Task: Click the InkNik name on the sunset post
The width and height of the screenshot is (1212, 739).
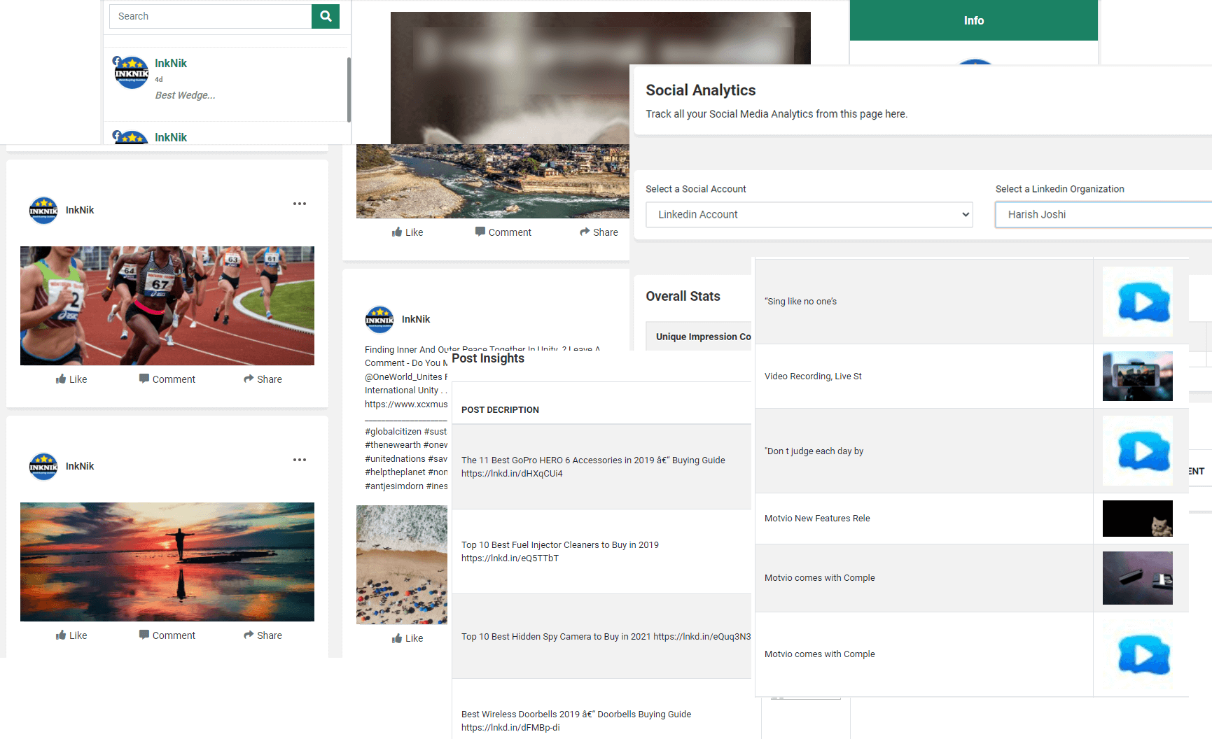Action: click(x=80, y=466)
